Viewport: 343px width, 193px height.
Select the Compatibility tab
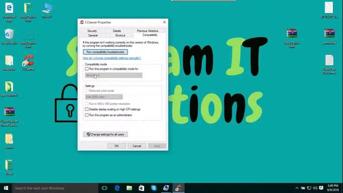(x=150, y=35)
